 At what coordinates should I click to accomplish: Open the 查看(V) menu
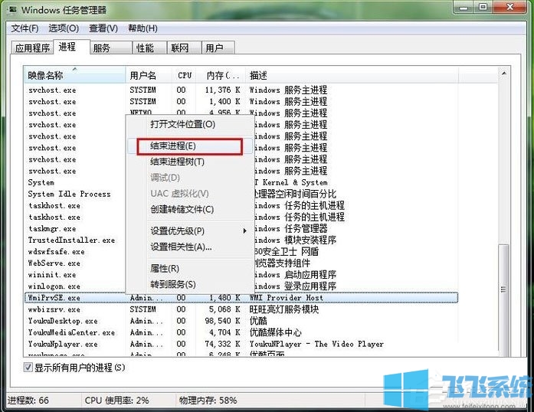[103, 28]
